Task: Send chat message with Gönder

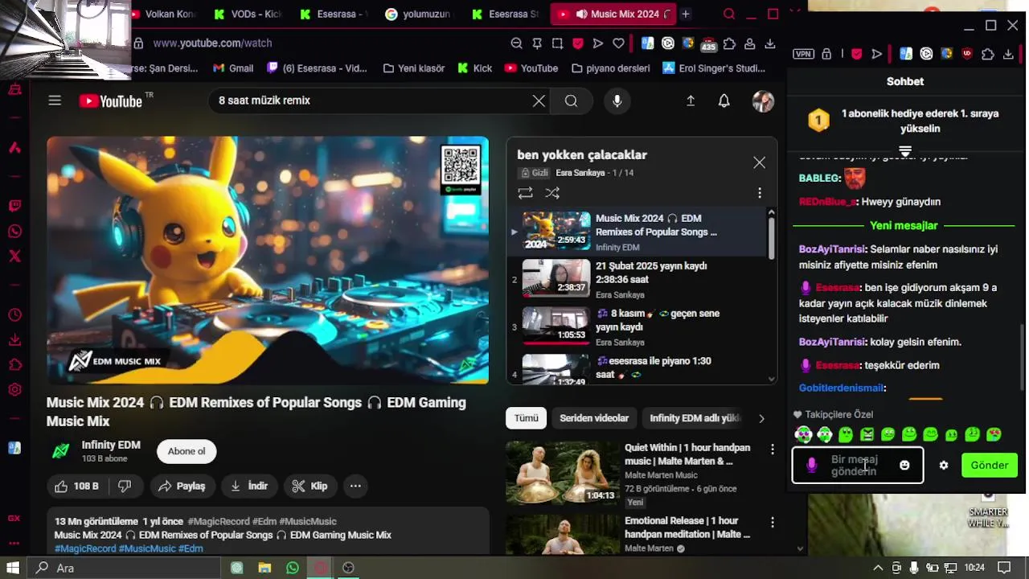Action: point(989,465)
